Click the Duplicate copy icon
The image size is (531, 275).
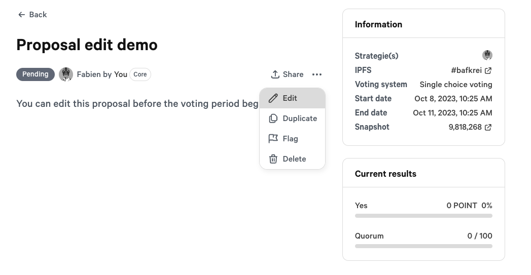tap(273, 119)
